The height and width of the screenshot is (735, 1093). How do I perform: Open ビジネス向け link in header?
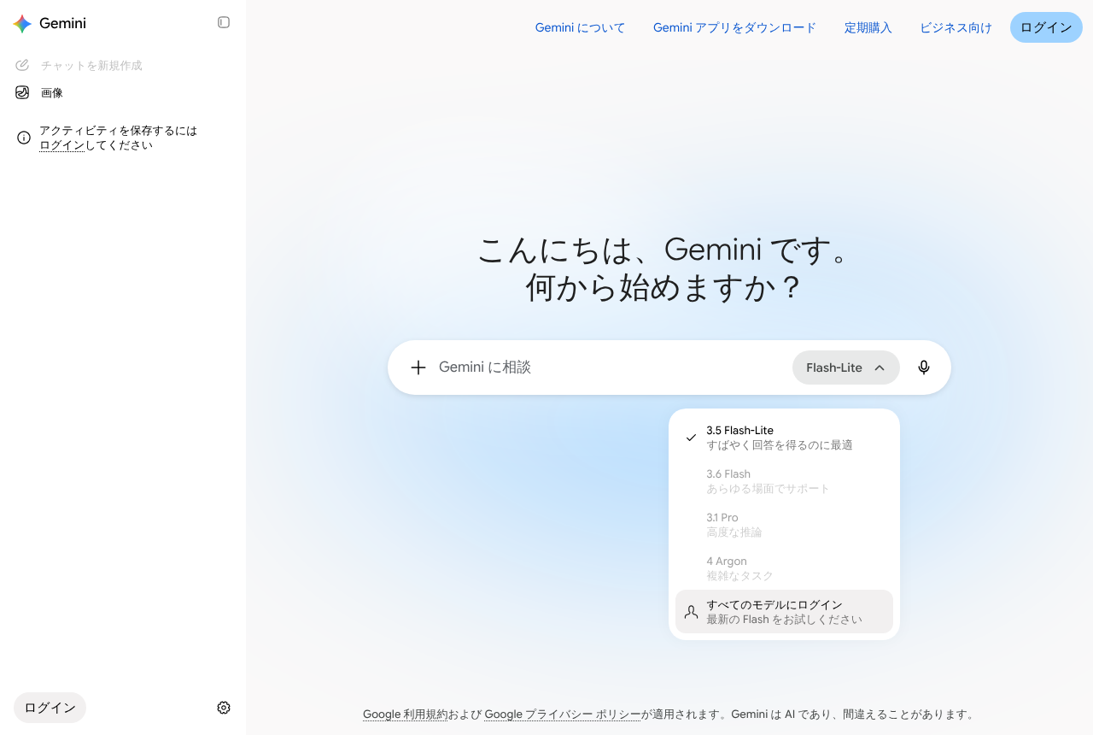[956, 27]
